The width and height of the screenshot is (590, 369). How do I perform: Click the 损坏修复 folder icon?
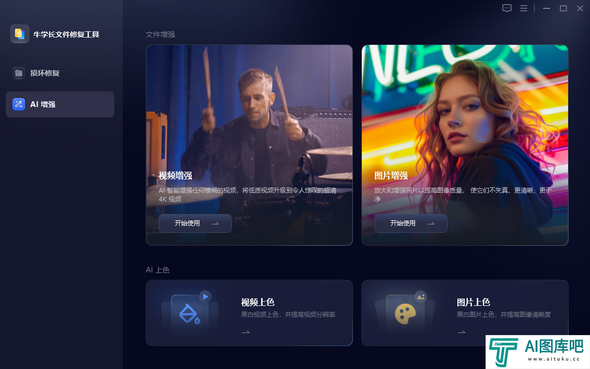coord(18,73)
